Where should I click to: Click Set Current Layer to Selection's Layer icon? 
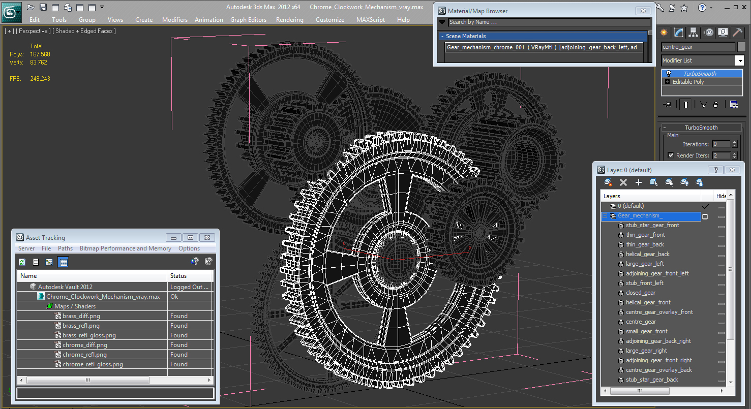669,182
